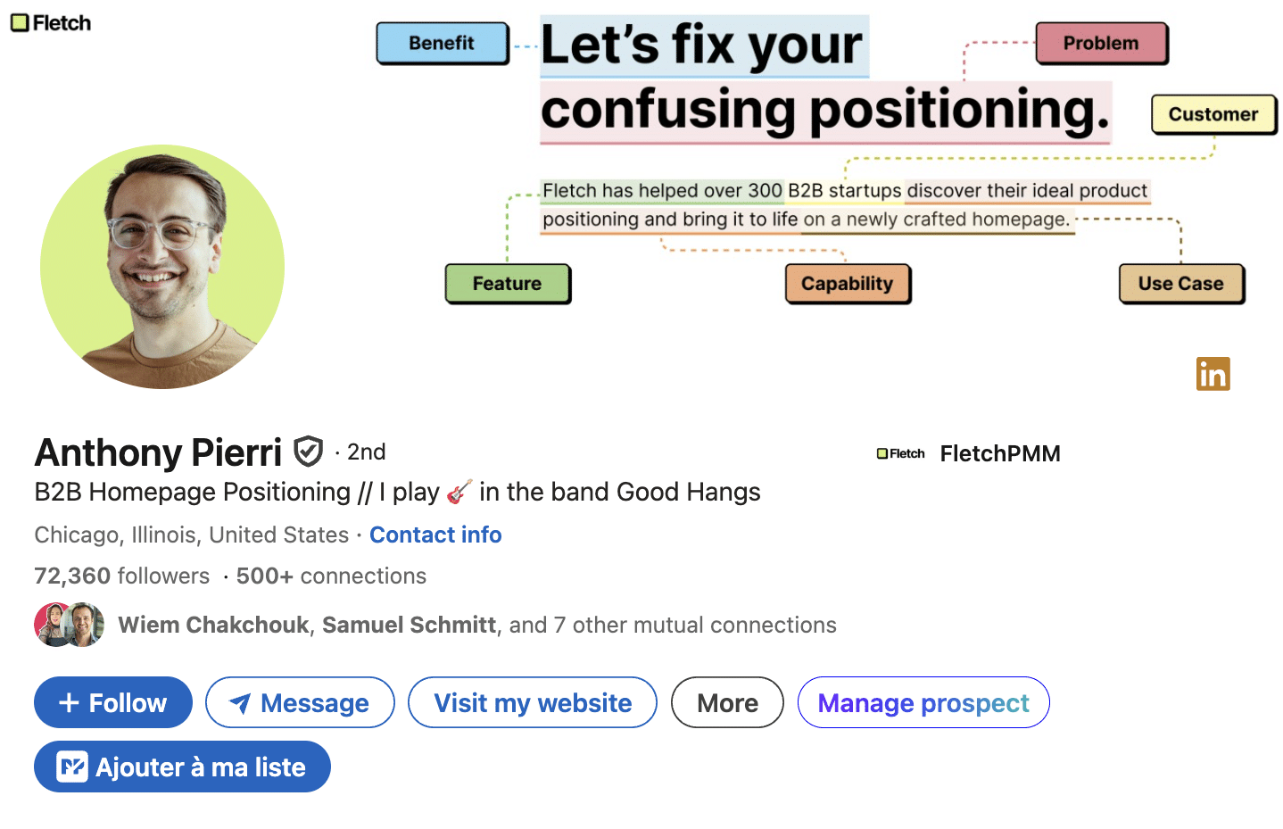This screenshot has width=1283, height=829.
Task: Click the green Feature label on the banner
Action: [508, 284]
